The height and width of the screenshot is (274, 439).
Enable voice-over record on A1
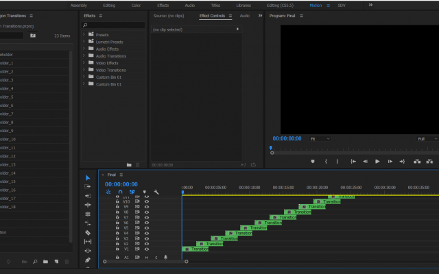(165, 258)
